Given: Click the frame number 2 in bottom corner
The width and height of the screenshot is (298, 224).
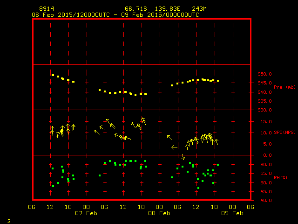Looking at the screenshot, I should tap(9, 221).
